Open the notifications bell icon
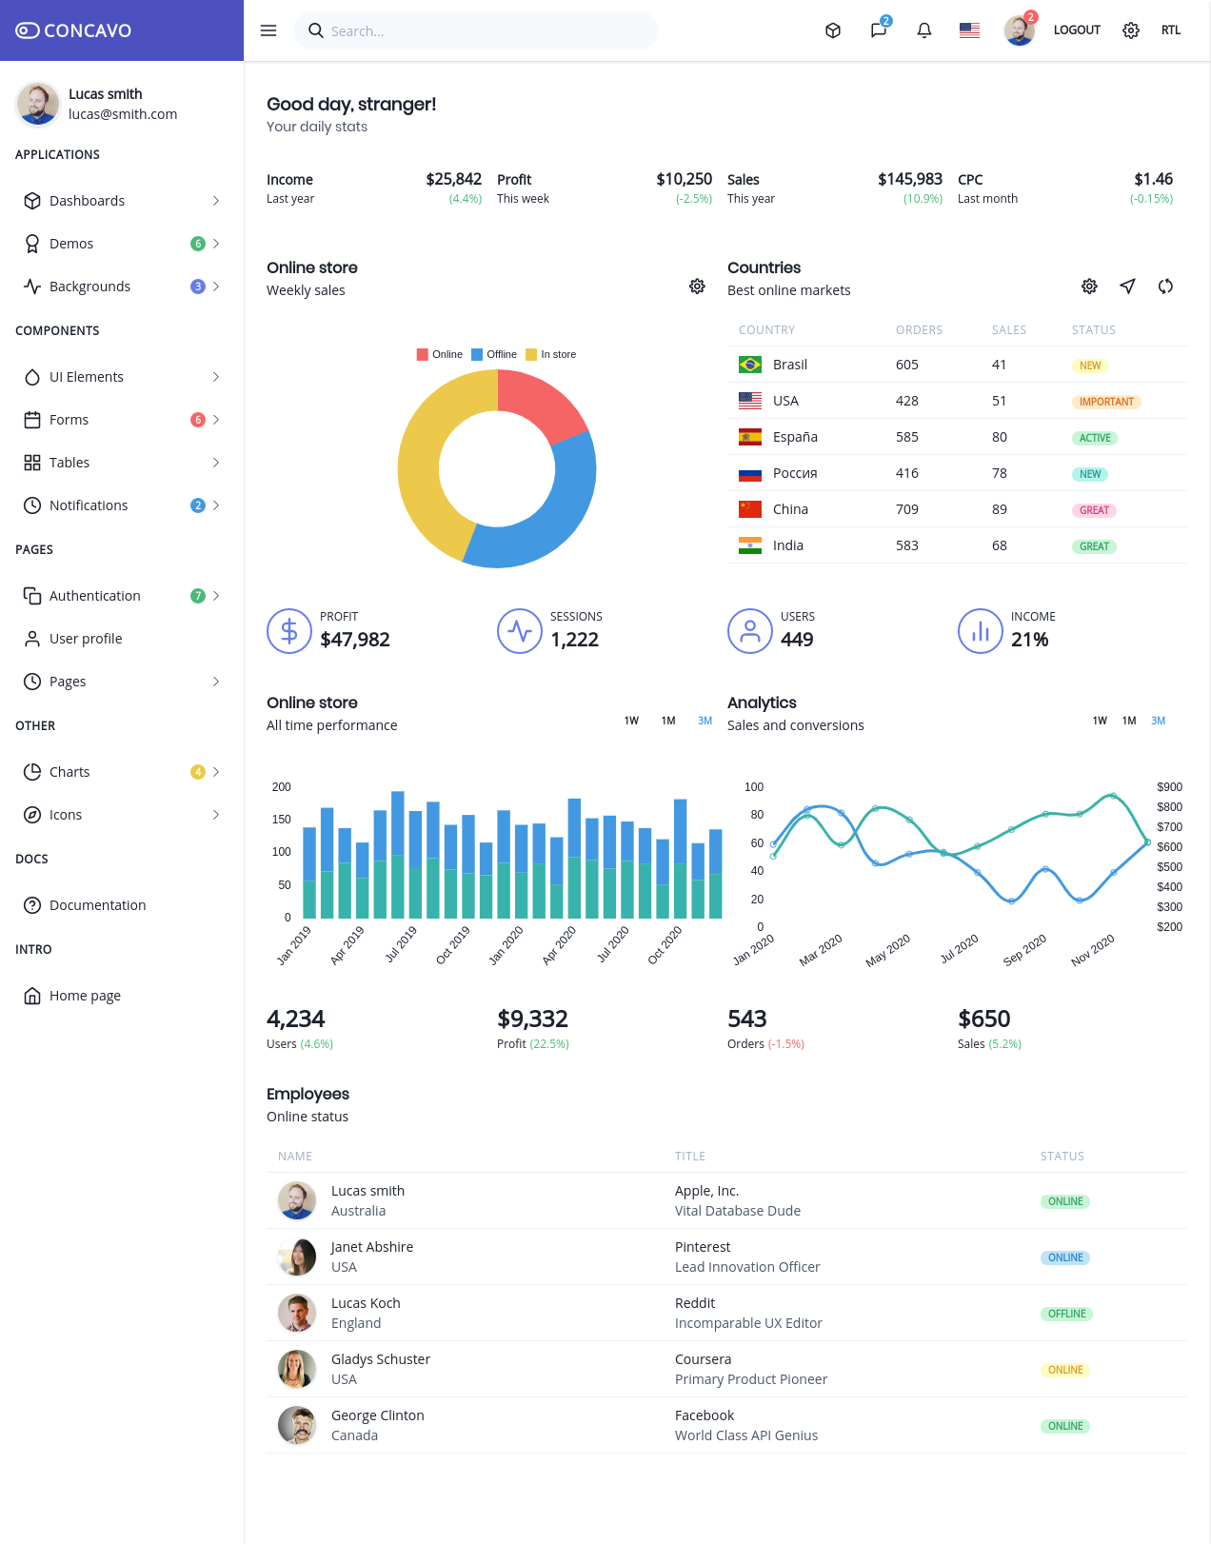 click(924, 30)
